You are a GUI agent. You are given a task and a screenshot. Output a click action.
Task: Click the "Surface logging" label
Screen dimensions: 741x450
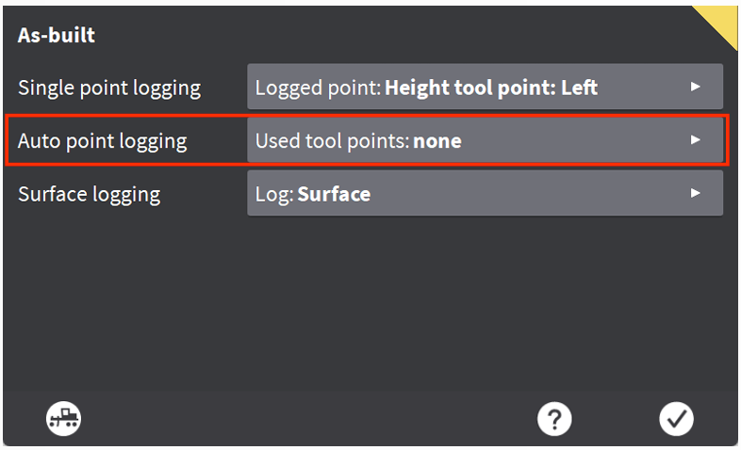coord(90,194)
